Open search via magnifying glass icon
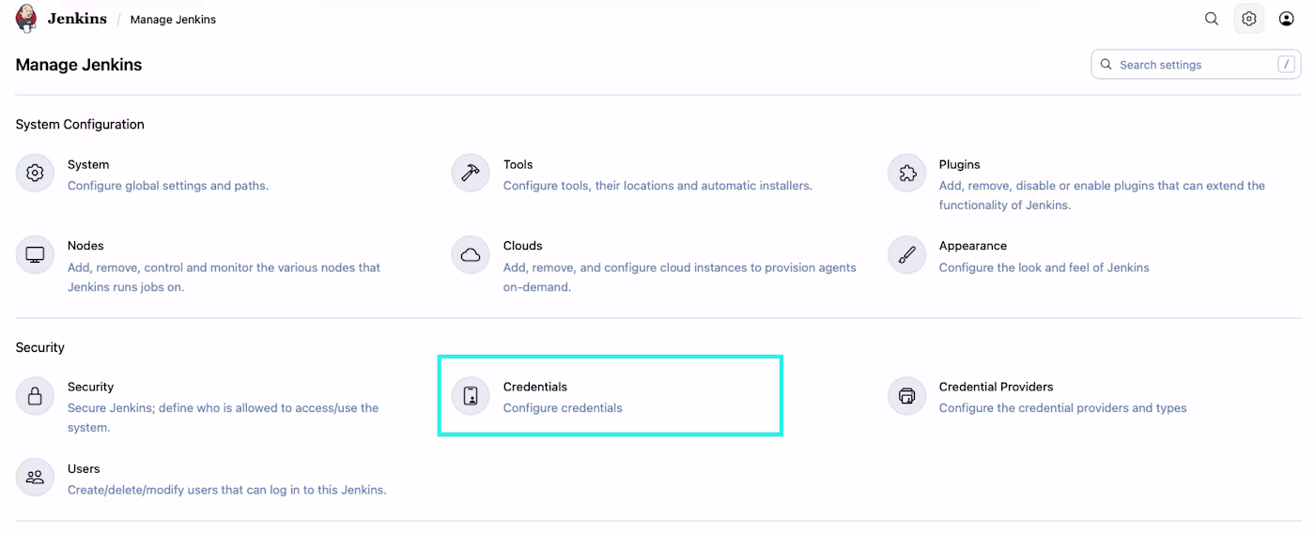 (x=1212, y=19)
